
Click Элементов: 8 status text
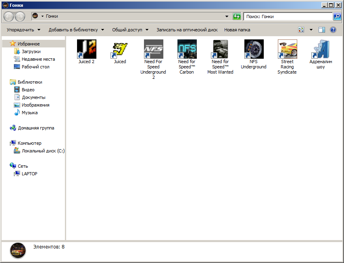(49, 247)
